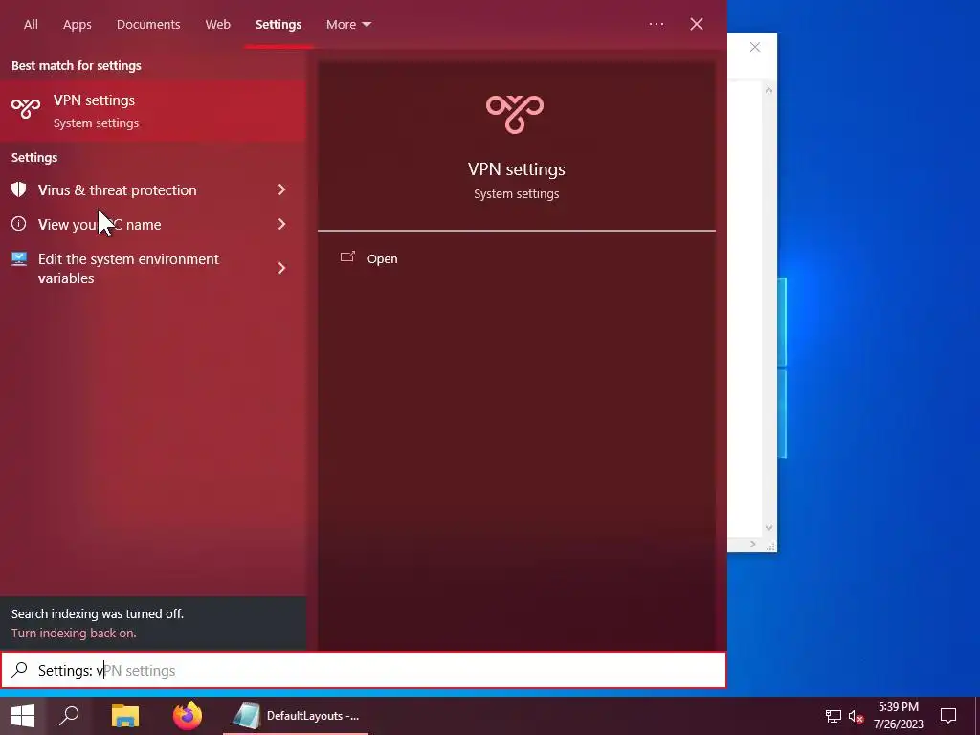This screenshot has height=735, width=980.
Task: Open the search options ellipsis menu
Action: (657, 24)
